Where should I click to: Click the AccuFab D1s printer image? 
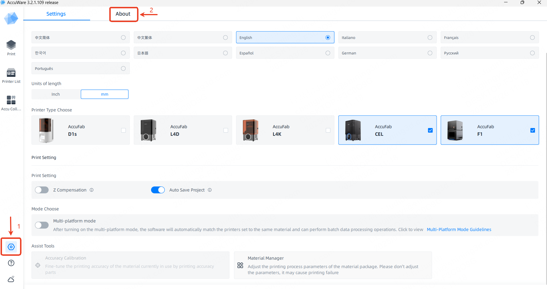(46, 130)
